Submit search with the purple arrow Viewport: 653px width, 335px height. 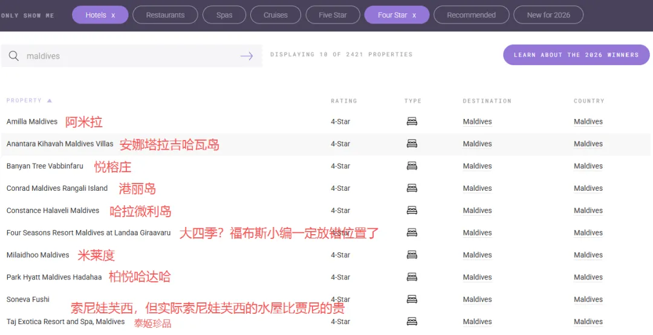[247, 56]
